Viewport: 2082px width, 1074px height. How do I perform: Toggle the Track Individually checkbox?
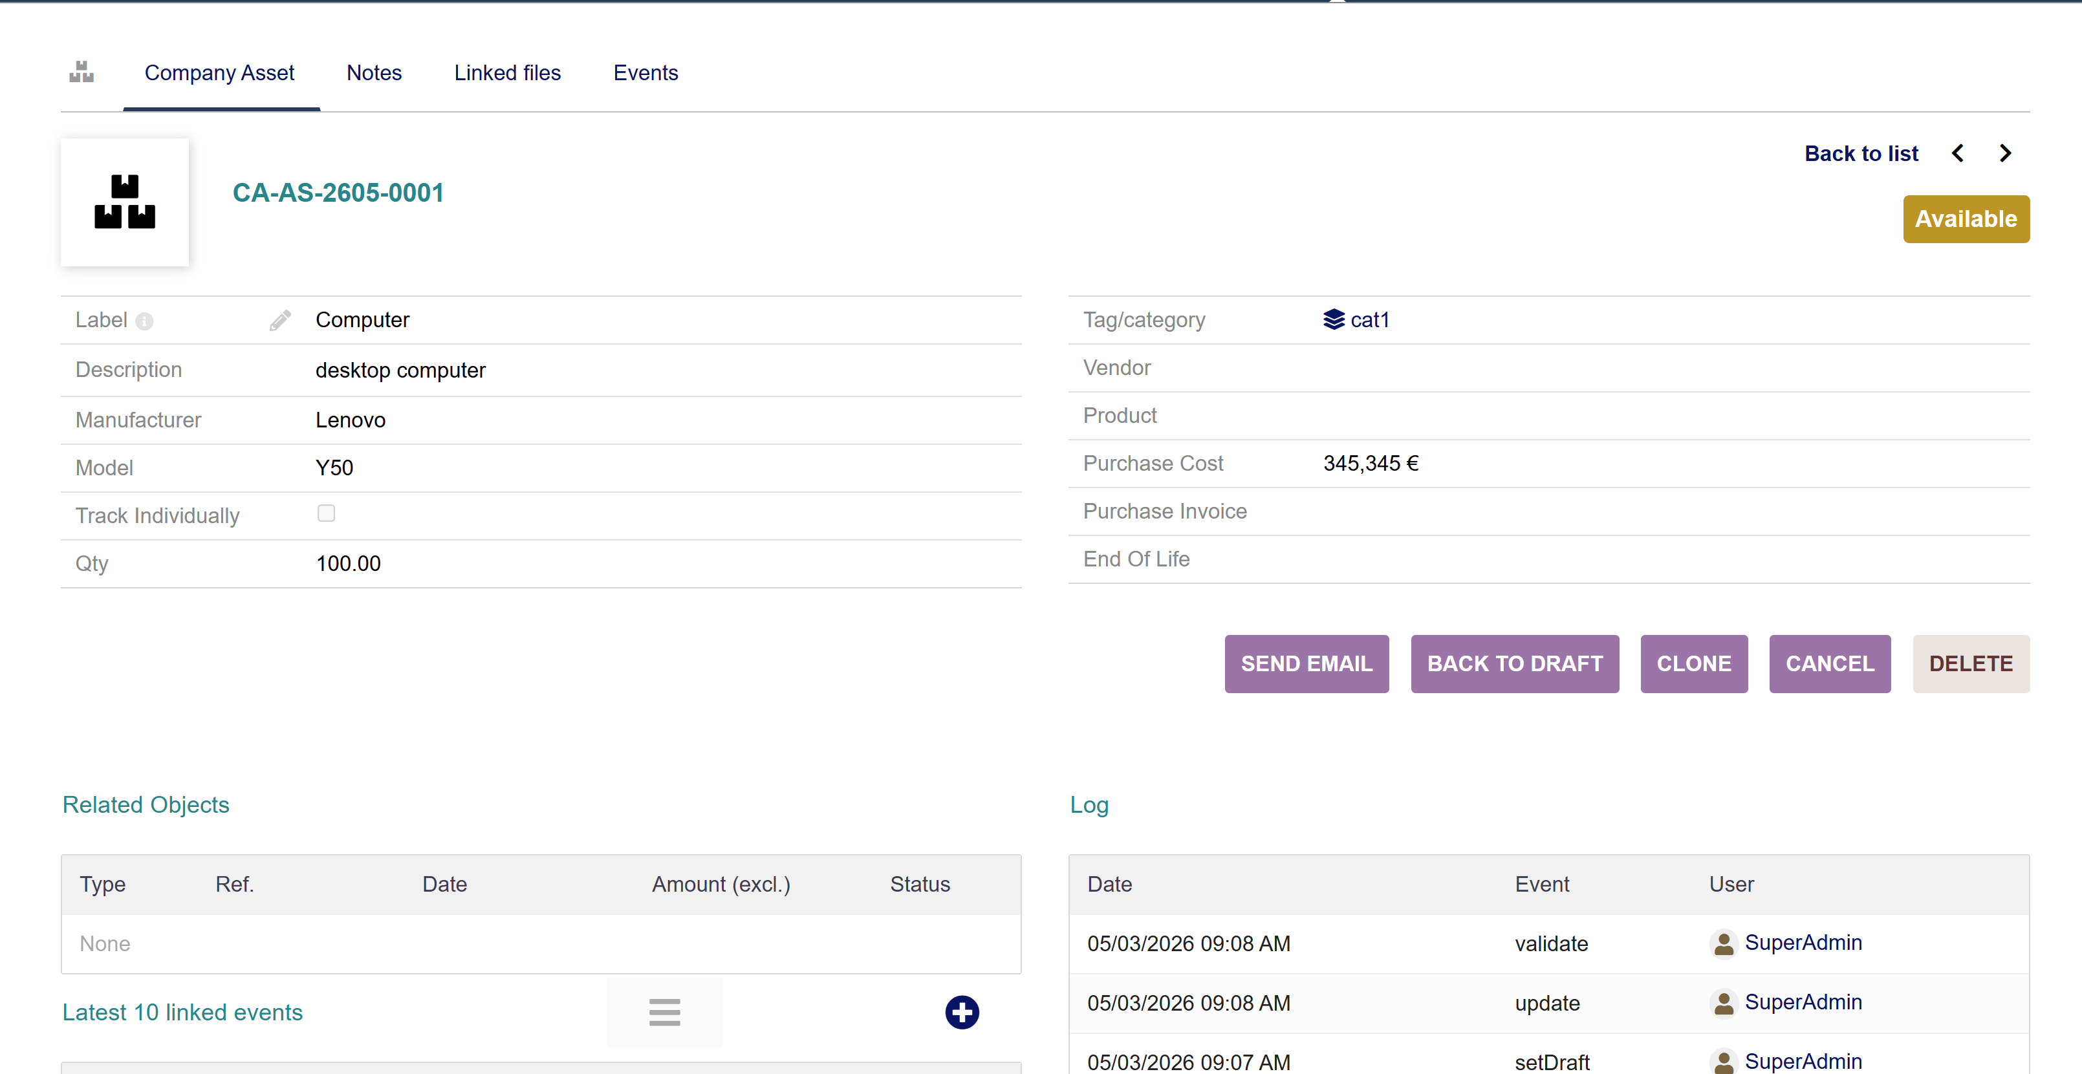click(327, 513)
